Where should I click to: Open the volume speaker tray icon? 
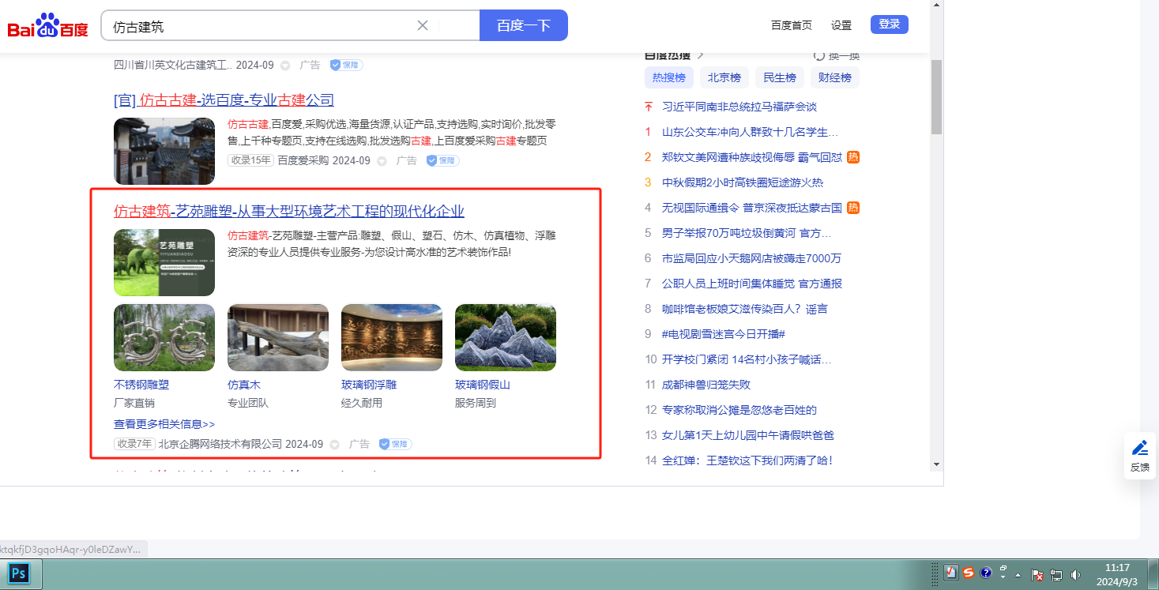(1075, 574)
